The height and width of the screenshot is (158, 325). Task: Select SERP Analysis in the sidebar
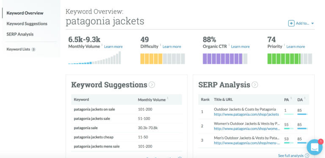[20, 34]
